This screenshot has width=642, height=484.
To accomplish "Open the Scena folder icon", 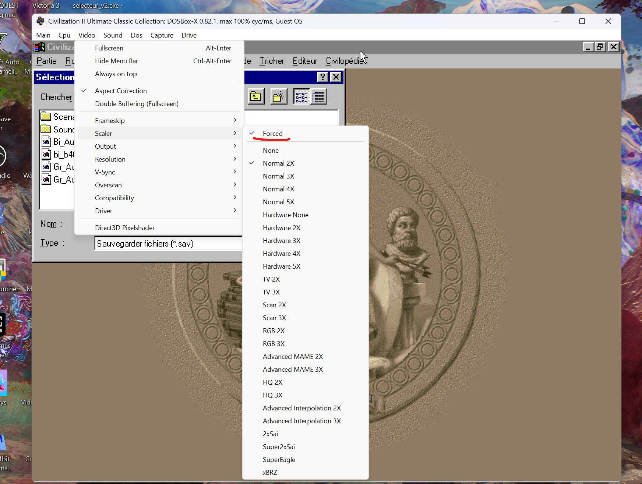I will pyautogui.click(x=46, y=117).
